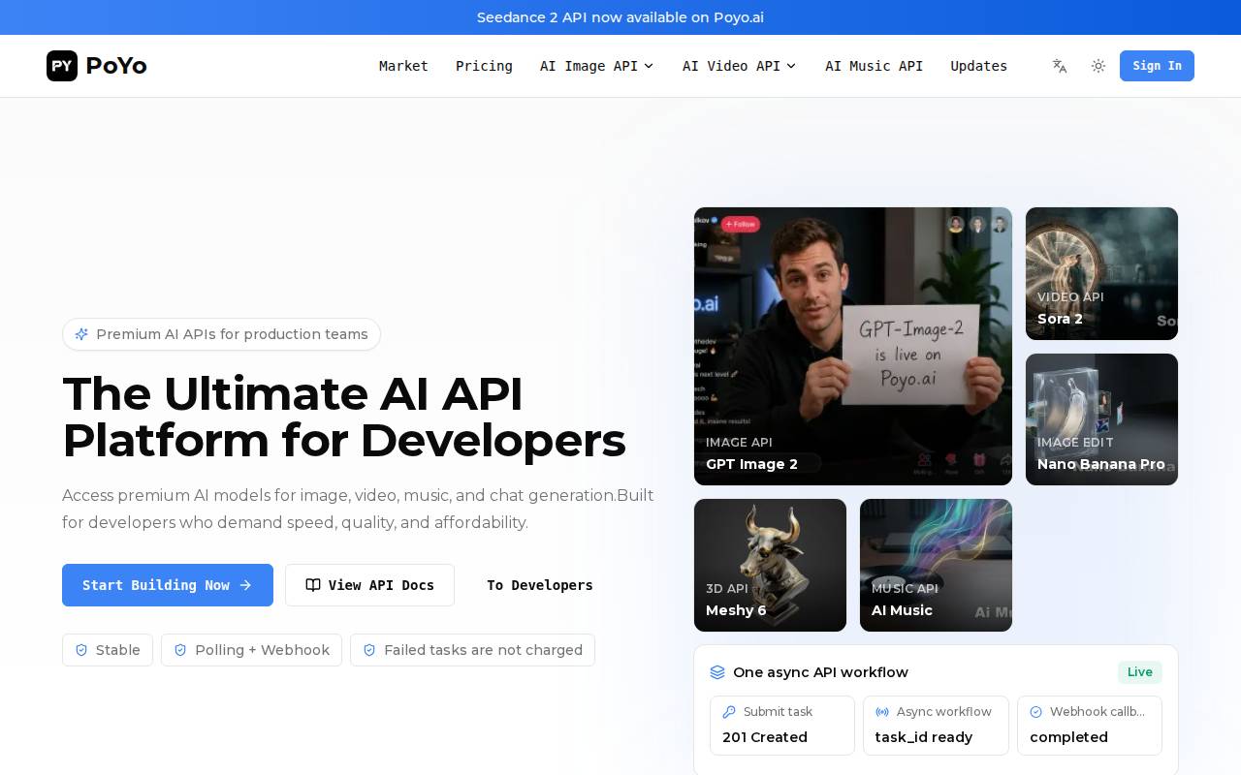Follow the To Developers link
1241x775 pixels.
(x=540, y=585)
